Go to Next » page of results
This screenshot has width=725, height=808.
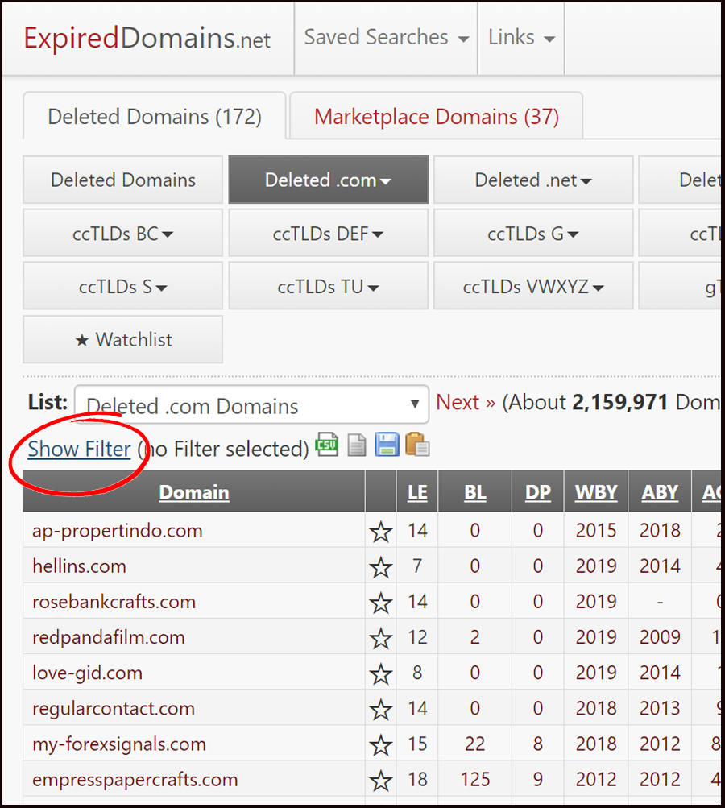coord(466,402)
